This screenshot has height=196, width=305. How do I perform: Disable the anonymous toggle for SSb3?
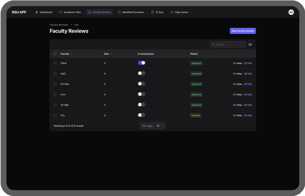click(141, 63)
